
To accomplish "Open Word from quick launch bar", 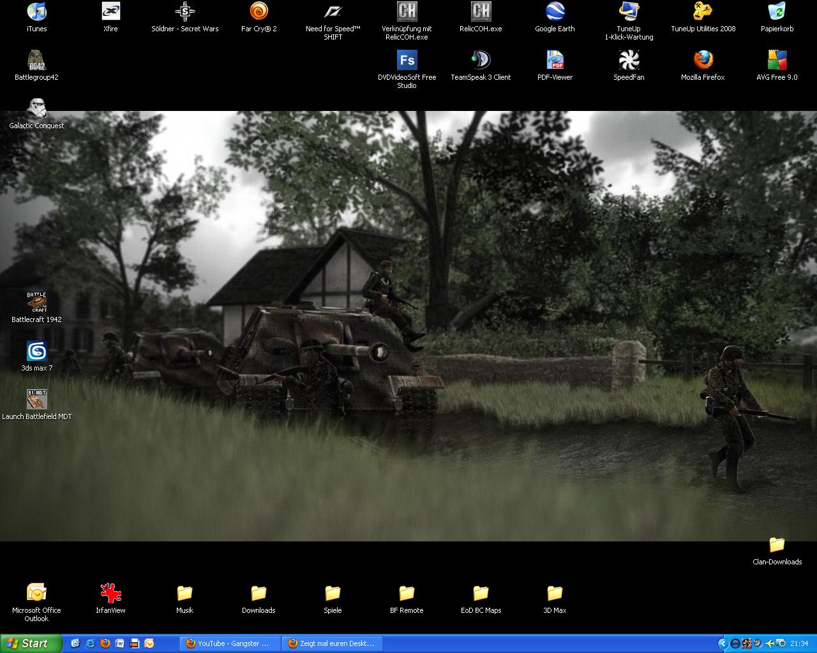I will coord(119,643).
